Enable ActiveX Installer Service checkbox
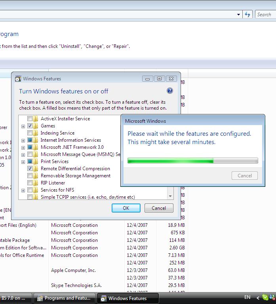Screen dimensions: 276x304 pos(30,118)
